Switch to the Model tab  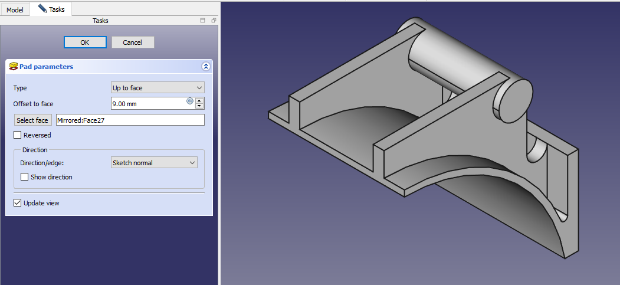click(15, 9)
